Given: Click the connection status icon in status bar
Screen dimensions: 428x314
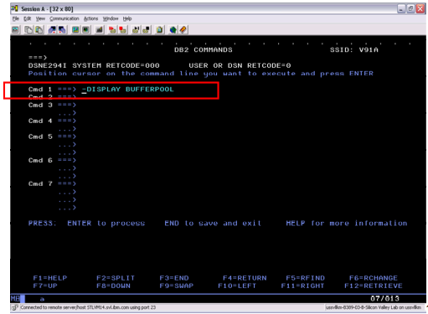Looking at the screenshot, I should tap(14, 307).
